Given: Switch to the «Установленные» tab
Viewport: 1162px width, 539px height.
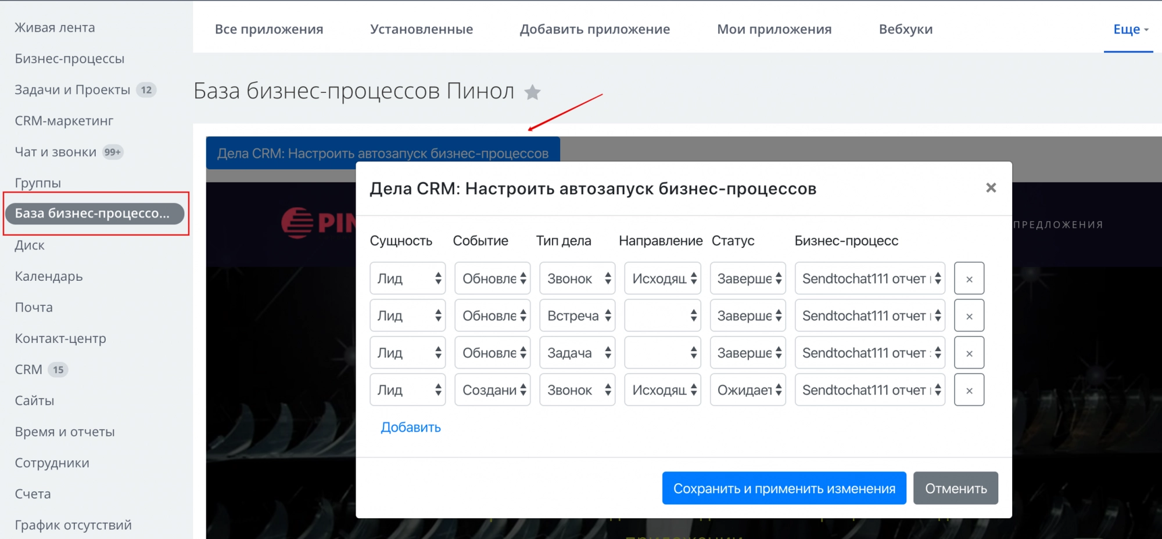Looking at the screenshot, I should click(x=422, y=29).
